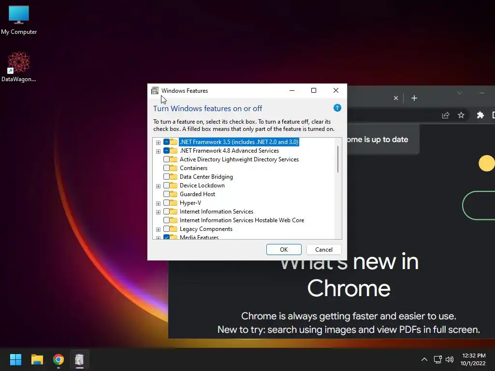Click the folder icon beside Hyper-V
495x371 pixels.
(174, 202)
